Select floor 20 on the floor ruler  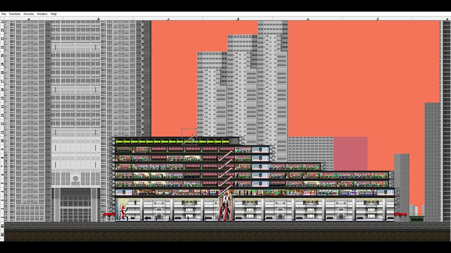pos(2,56)
